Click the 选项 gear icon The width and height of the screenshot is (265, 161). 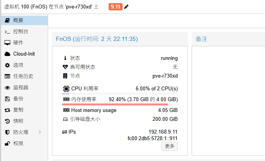point(7,65)
